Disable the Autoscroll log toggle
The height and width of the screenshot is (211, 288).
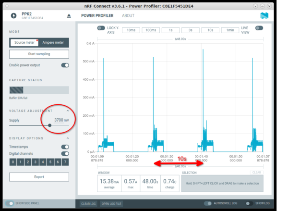[x=208, y=203]
